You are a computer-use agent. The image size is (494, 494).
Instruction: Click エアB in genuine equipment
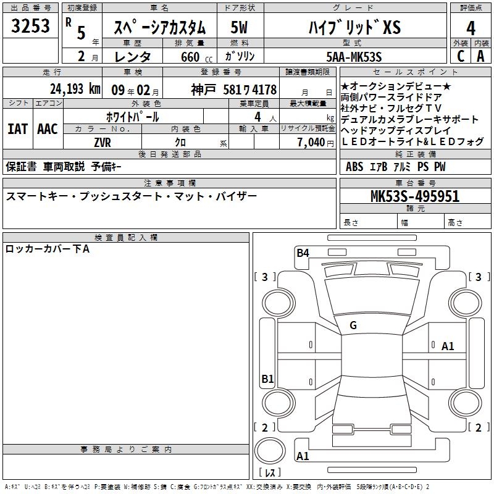(x=379, y=167)
